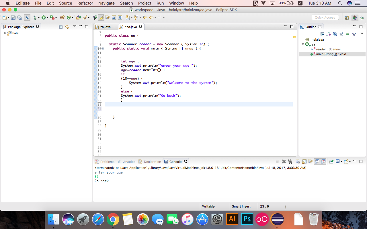Click the Quick Access search field
The width and height of the screenshot is (367, 229).
(325, 17)
